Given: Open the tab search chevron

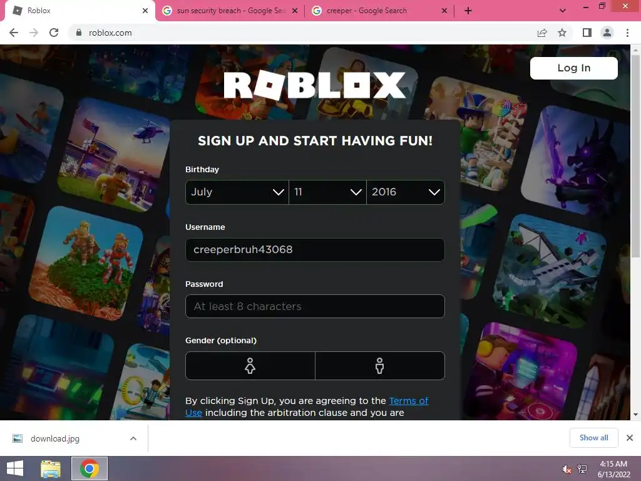Looking at the screenshot, I should coord(563,11).
